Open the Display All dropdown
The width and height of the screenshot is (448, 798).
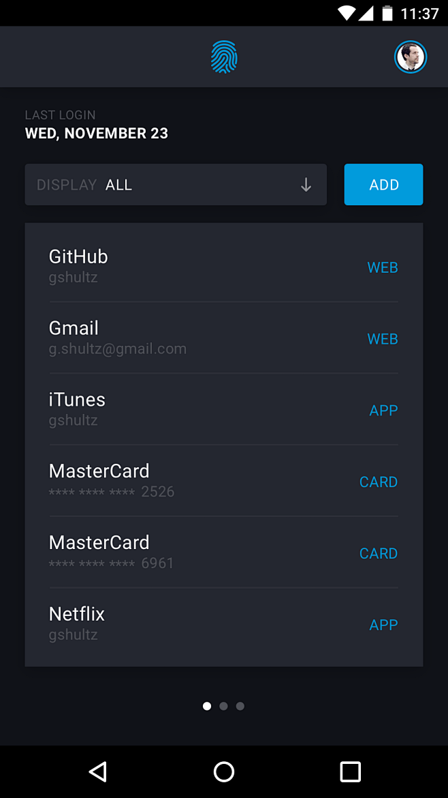(x=175, y=185)
